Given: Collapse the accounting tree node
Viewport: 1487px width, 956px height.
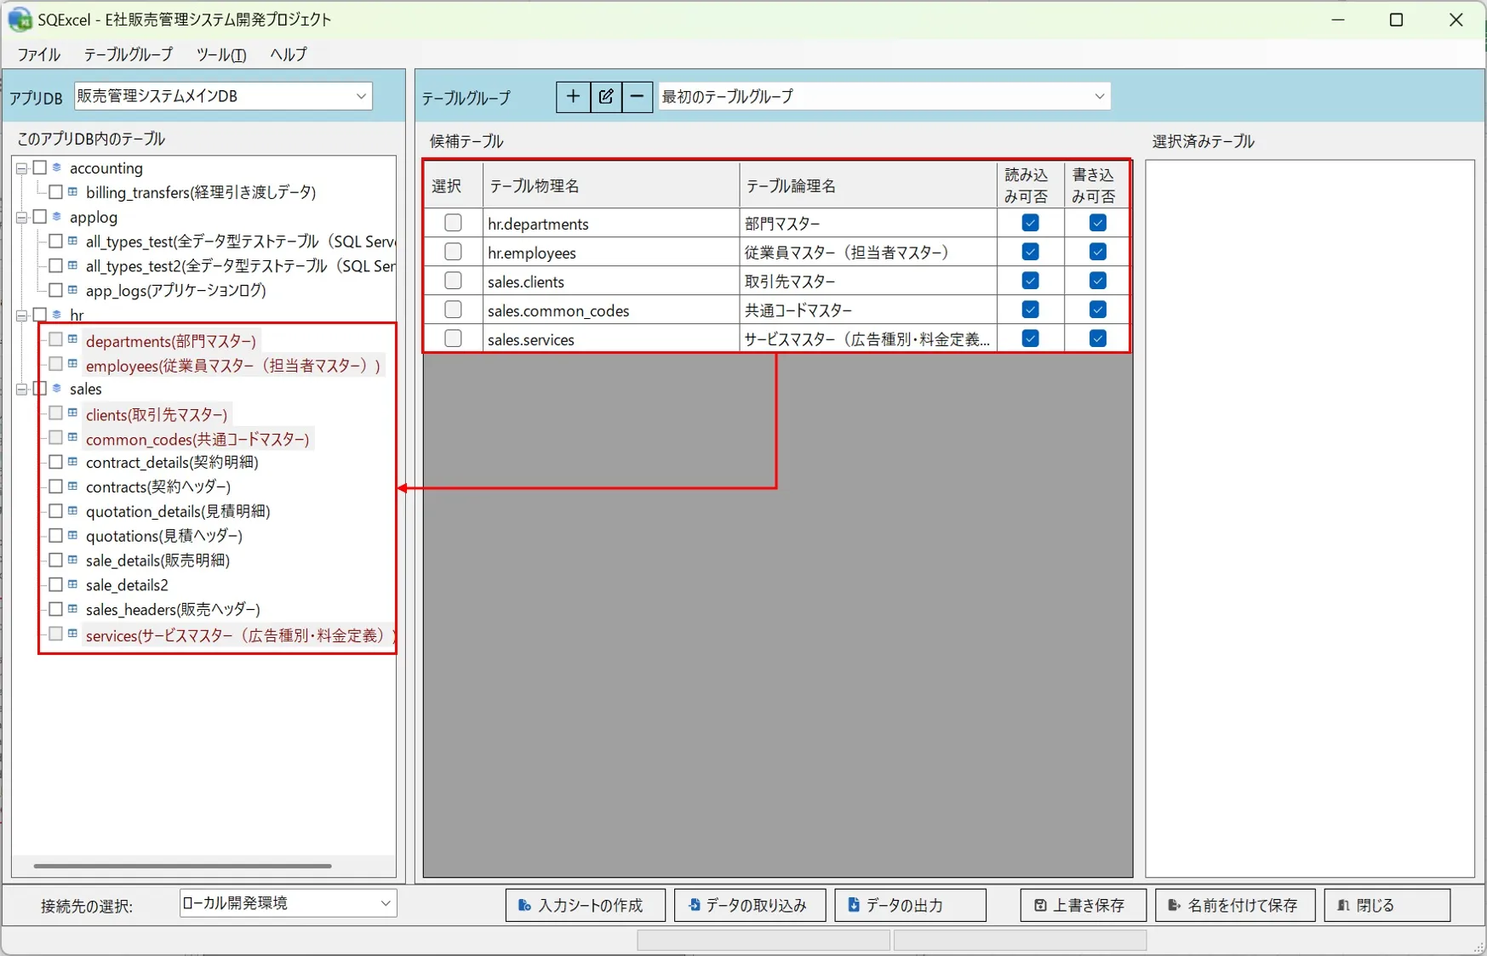Looking at the screenshot, I should 22,168.
